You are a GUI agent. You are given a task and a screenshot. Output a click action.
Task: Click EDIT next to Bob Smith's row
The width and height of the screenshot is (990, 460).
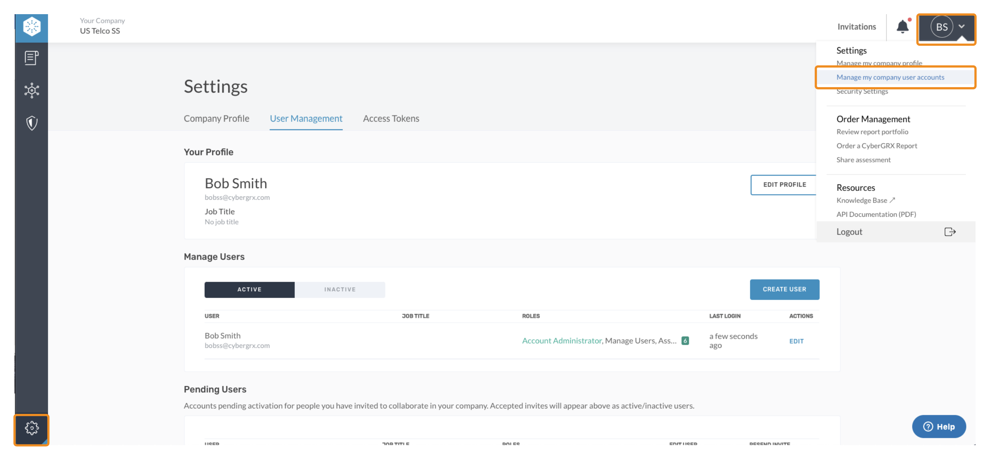(x=796, y=341)
